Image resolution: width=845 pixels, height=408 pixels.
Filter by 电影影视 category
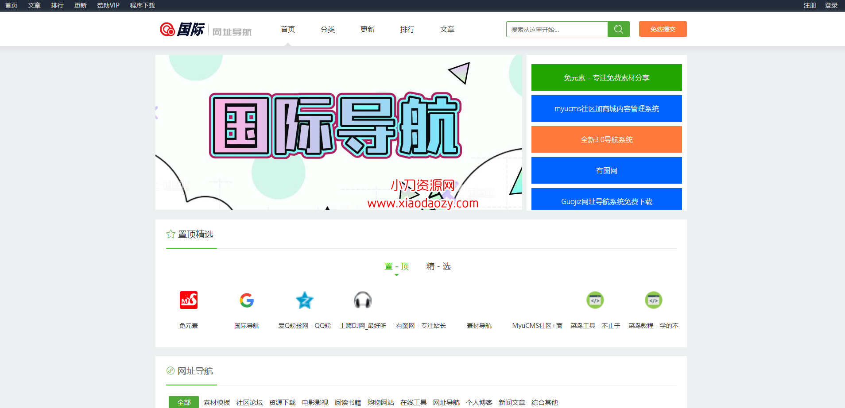[315, 402]
